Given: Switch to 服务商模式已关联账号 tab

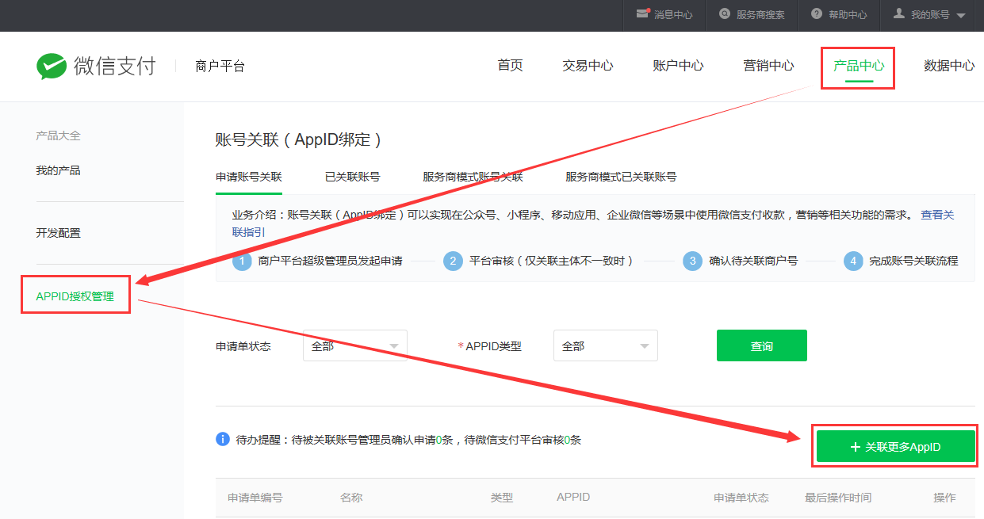Looking at the screenshot, I should [x=621, y=177].
